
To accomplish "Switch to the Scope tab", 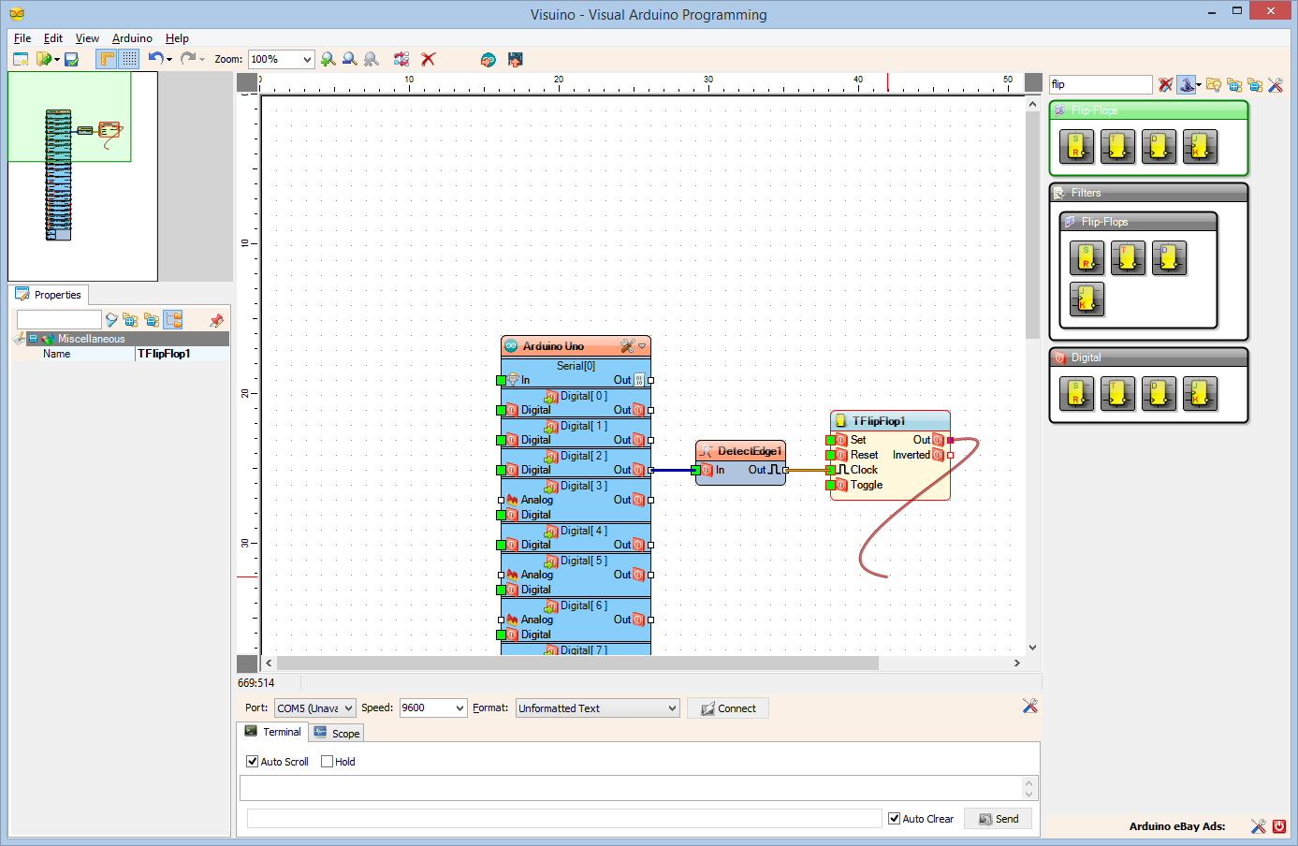I will pos(336,733).
